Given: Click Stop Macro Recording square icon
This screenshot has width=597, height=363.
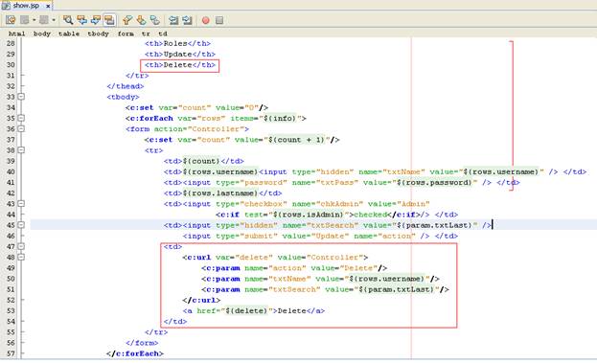Looking at the screenshot, I should click(x=219, y=20).
